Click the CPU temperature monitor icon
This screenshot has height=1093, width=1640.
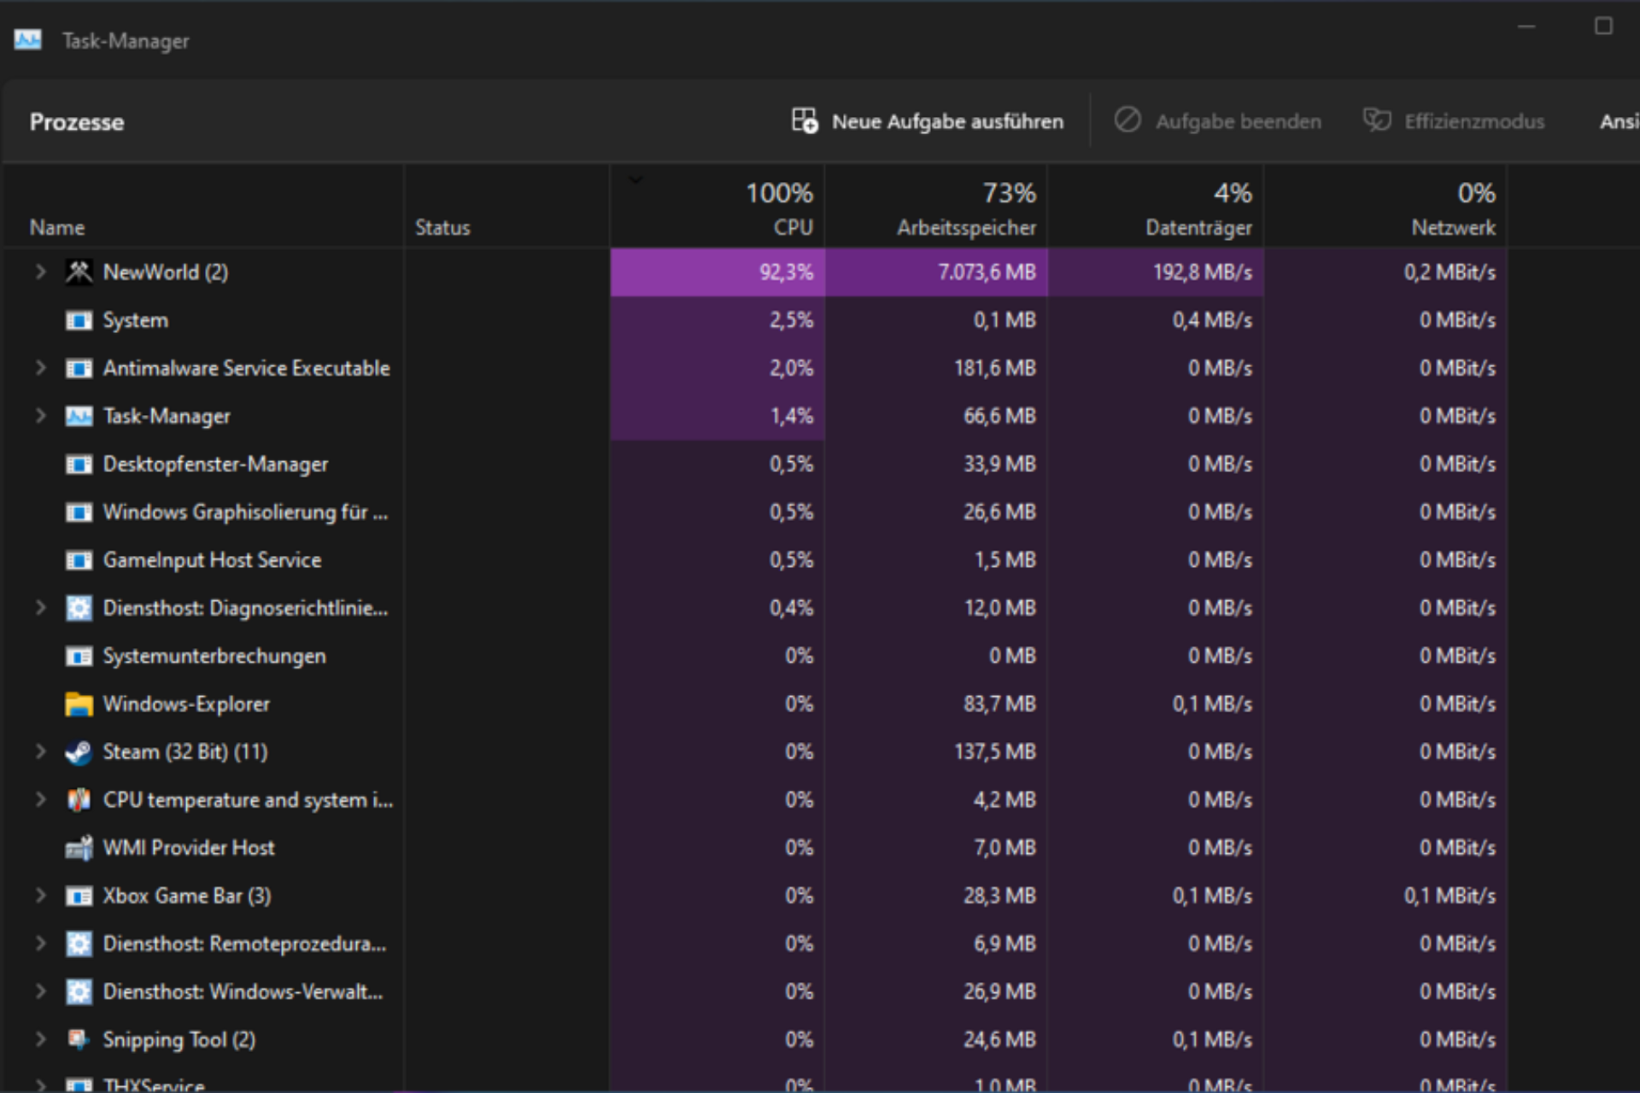79,799
